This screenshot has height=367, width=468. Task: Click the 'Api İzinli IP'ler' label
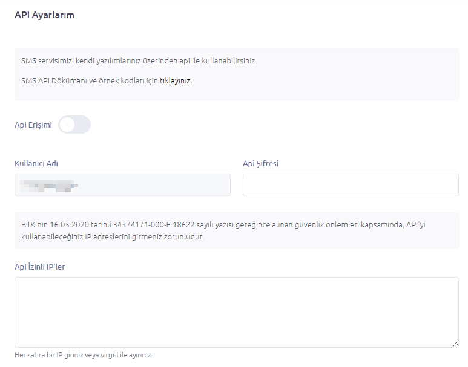point(39,267)
